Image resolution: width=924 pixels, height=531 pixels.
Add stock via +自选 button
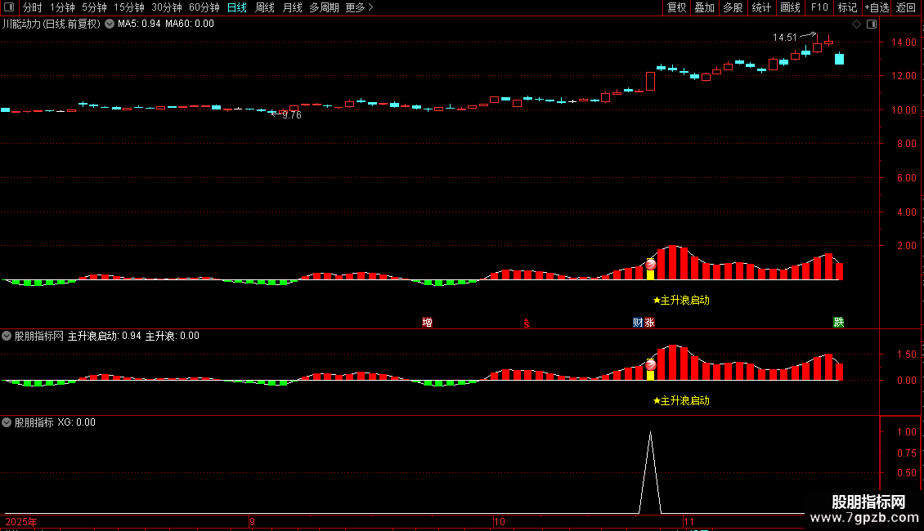click(877, 7)
